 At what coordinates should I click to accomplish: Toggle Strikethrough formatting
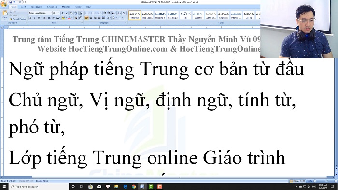click(x=45, y=18)
